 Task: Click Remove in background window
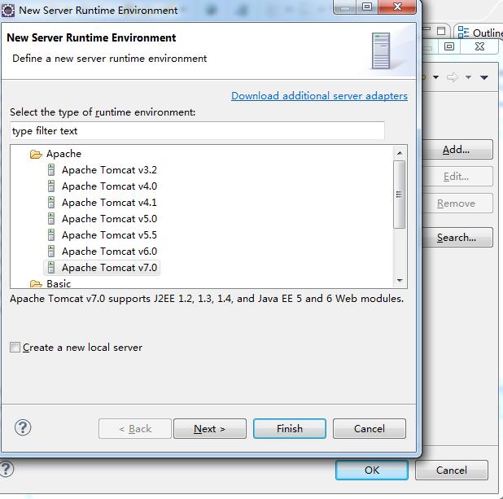pyautogui.click(x=457, y=204)
